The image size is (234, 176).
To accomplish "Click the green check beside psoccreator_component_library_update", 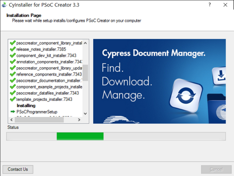I will tap(13, 68).
